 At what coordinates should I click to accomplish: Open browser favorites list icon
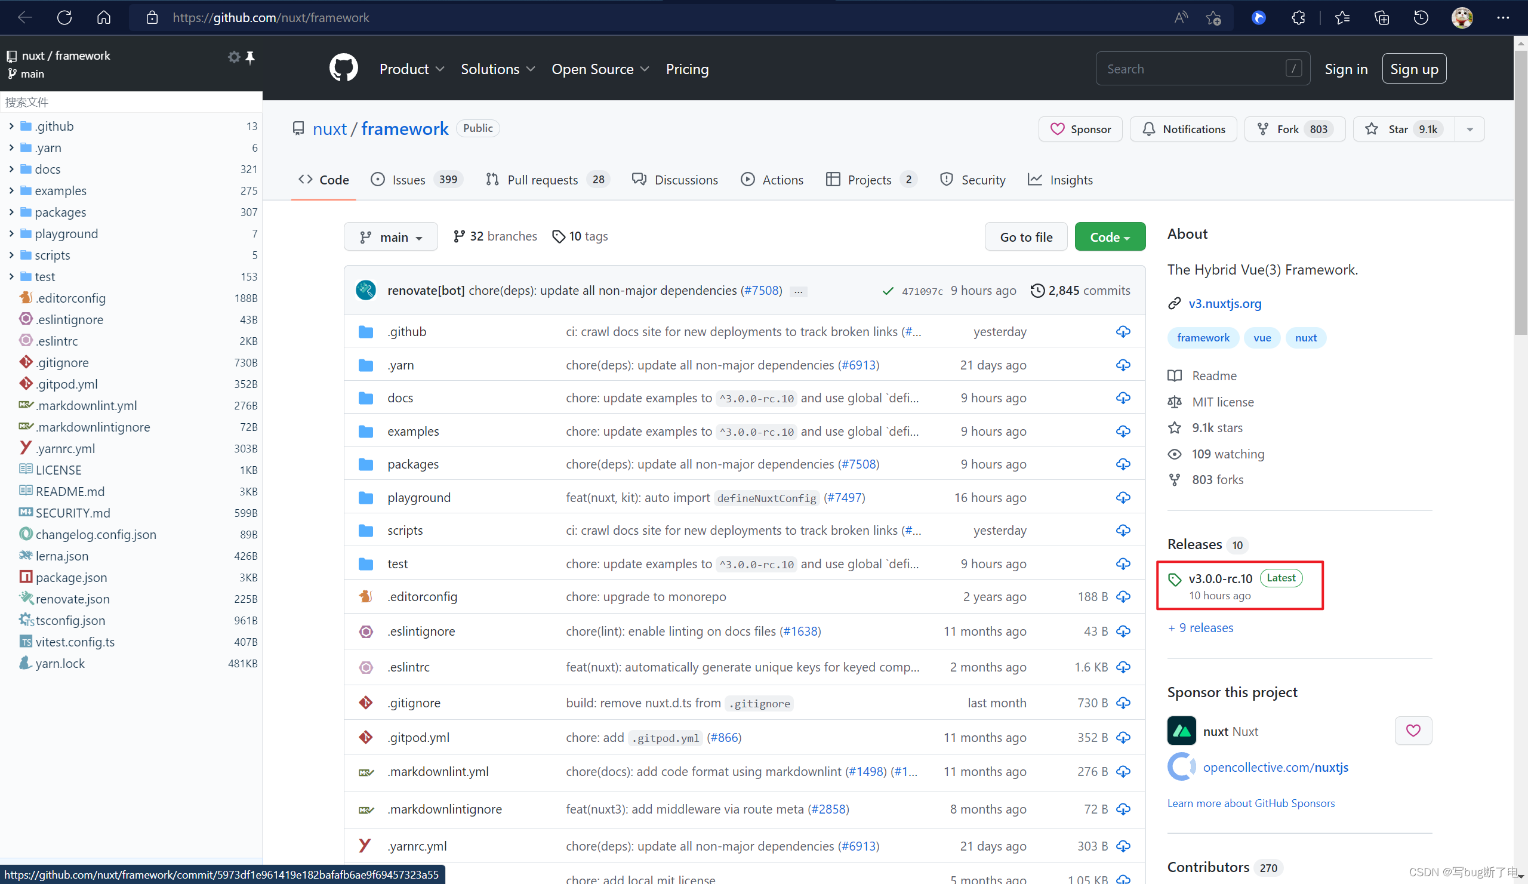tap(1342, 17)
